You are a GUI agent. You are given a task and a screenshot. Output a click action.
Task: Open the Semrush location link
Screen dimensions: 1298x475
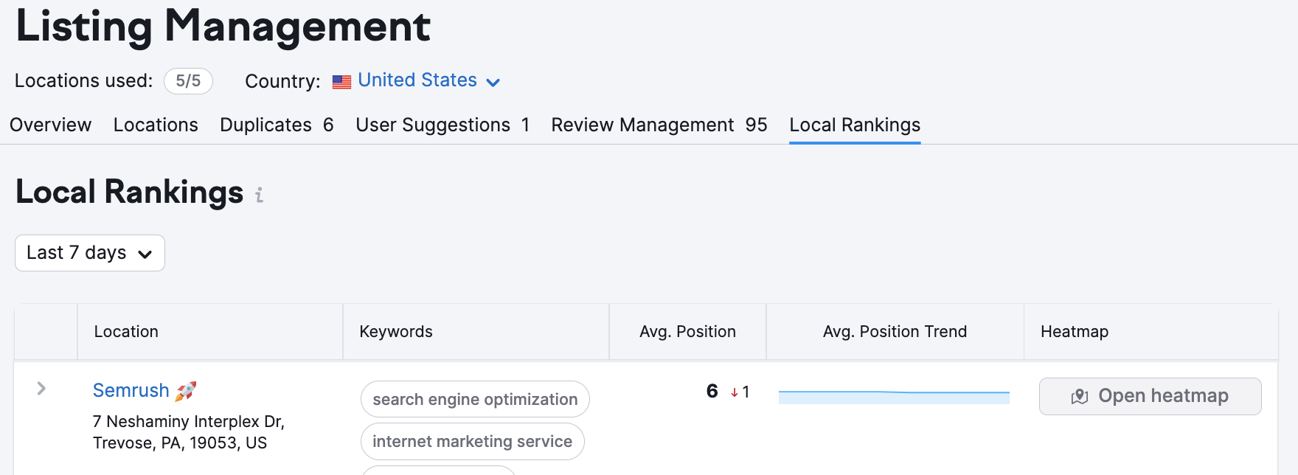coord(131,391)
